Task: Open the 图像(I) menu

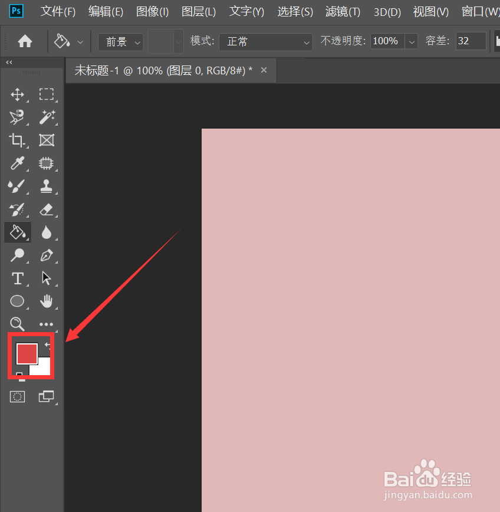Action: click(x=152, y=12)
